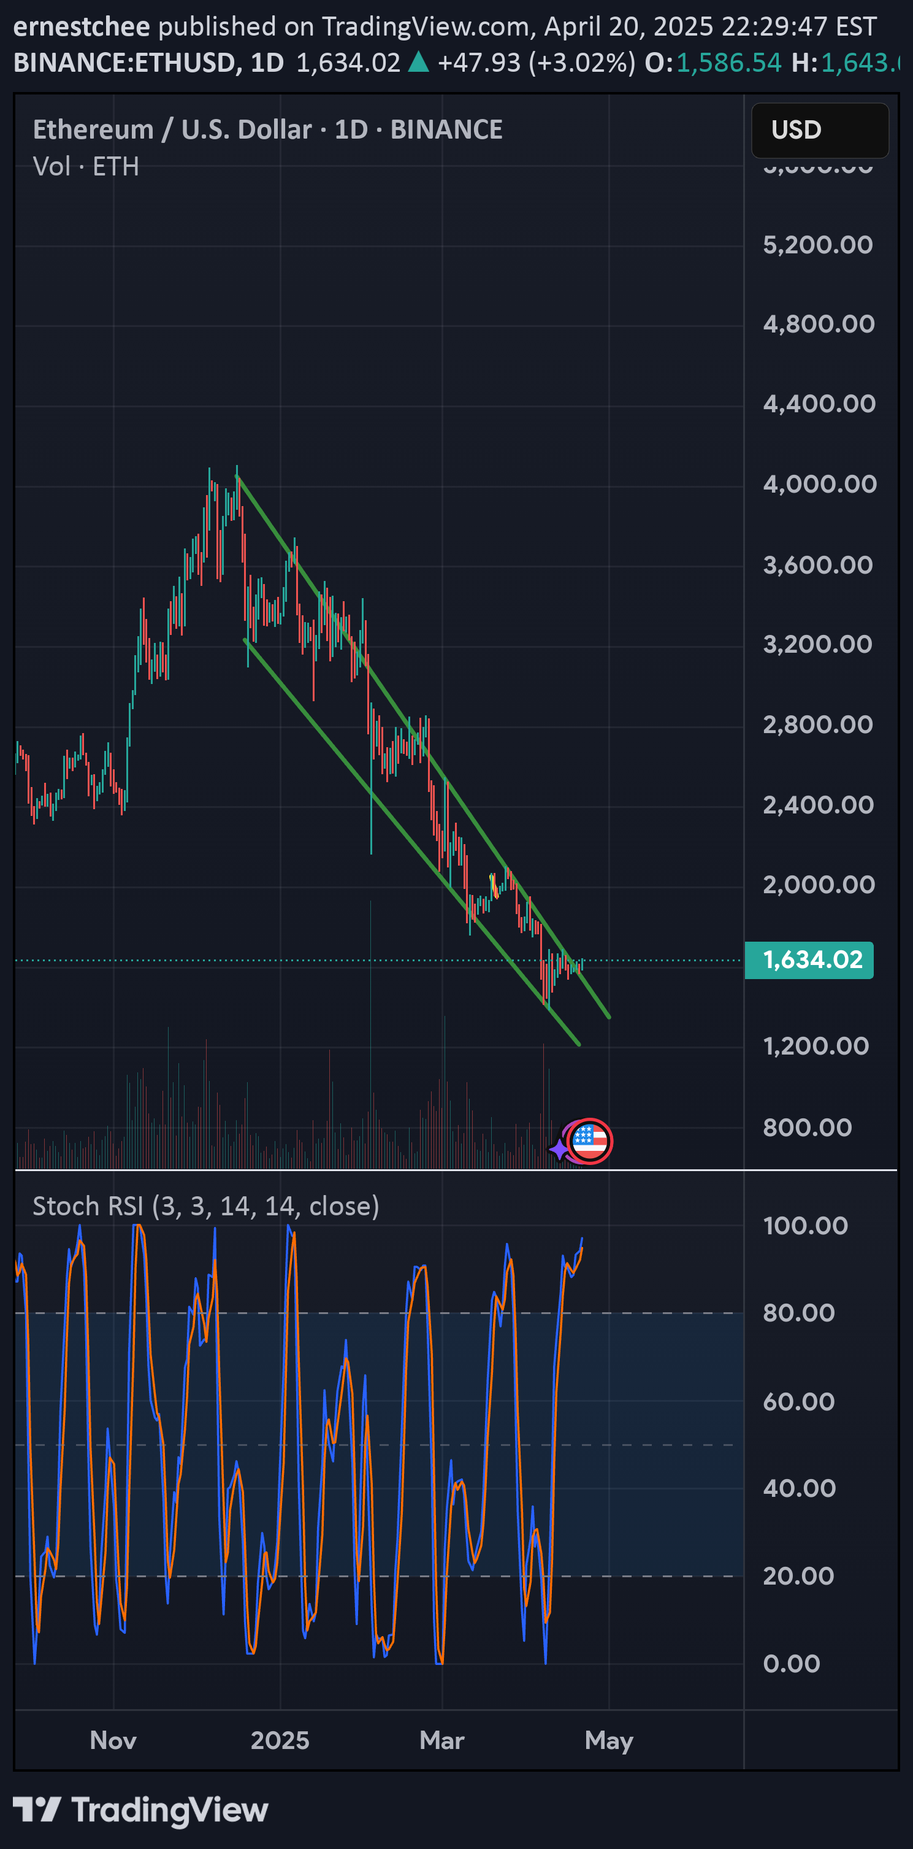
Task: Click the 2,000.00 price axis label
Action: click(819, 884)
